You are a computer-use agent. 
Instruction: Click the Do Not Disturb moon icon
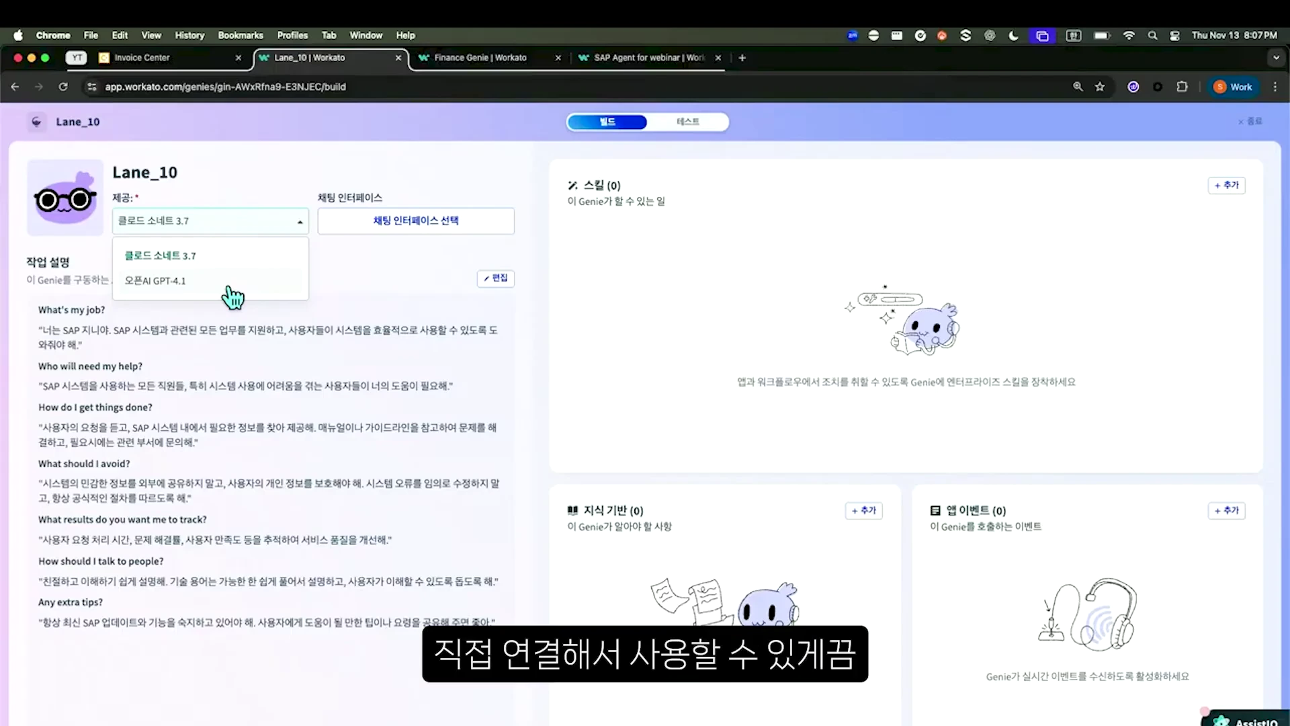point(1013,36)
